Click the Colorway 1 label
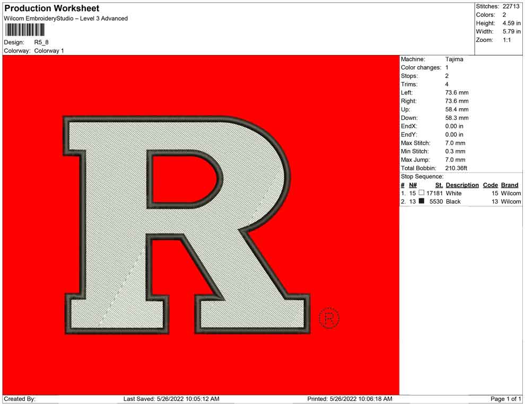Viewport: 525px width, 404px height. pyautogui.click(x=49, y=51)
